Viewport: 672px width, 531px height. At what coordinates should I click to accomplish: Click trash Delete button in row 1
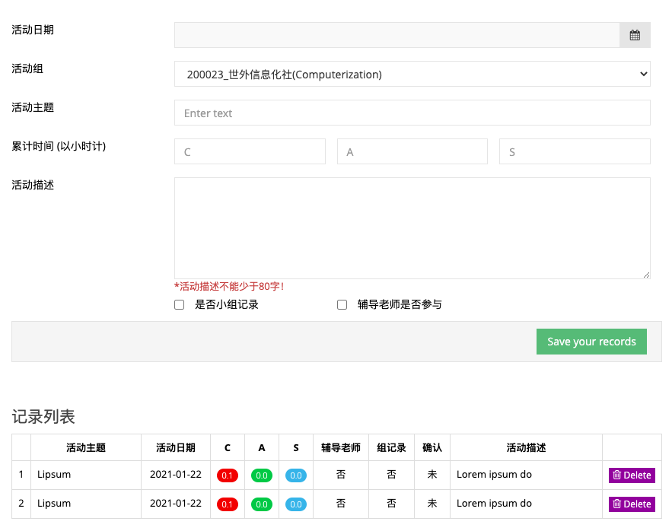(x=632, y=475)
